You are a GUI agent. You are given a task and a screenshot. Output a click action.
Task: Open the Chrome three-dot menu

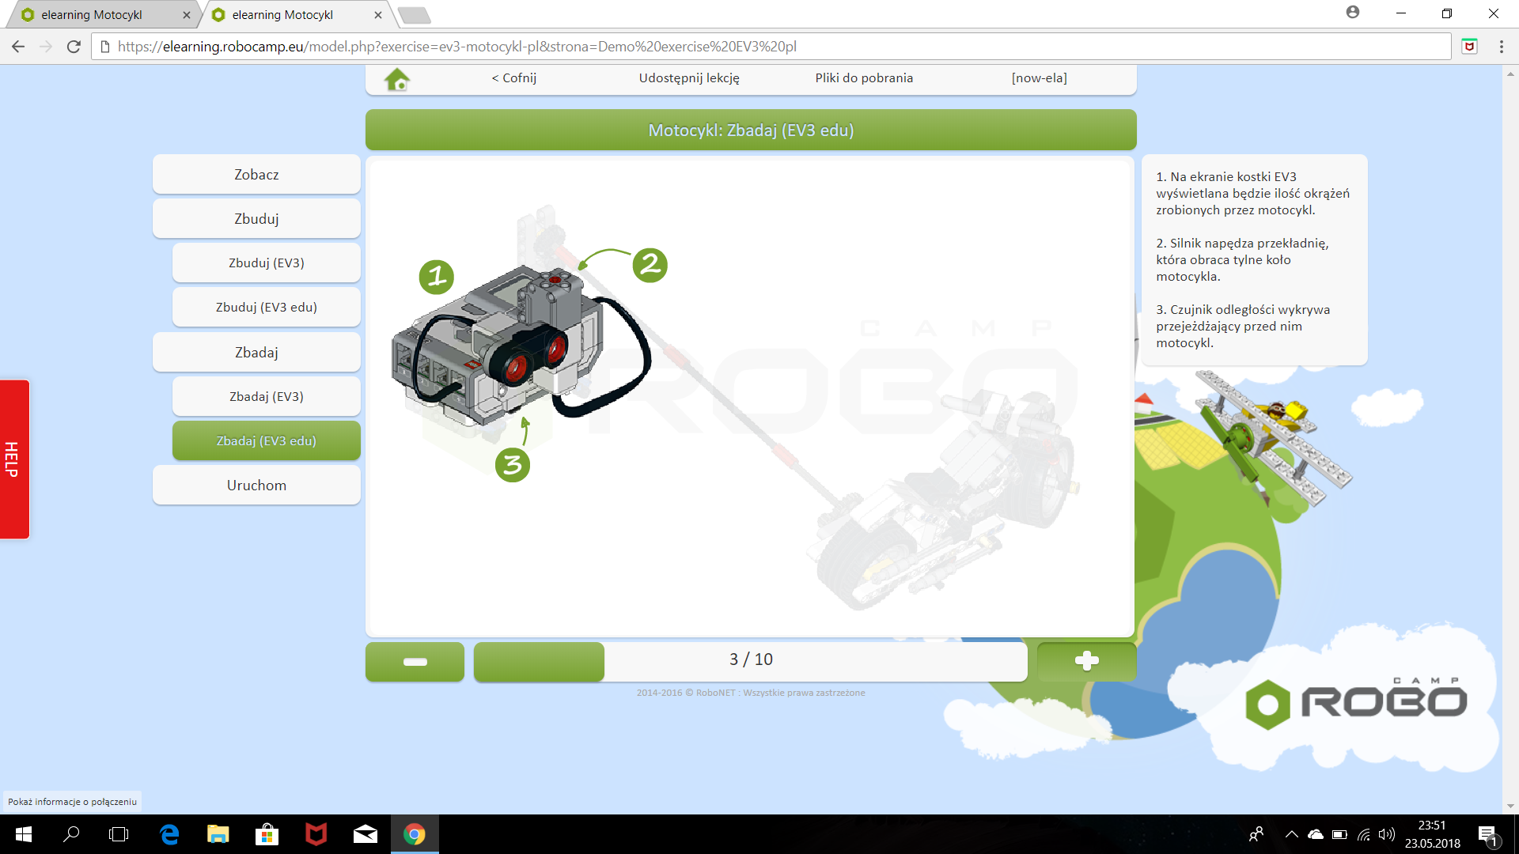coord(1501,47)
